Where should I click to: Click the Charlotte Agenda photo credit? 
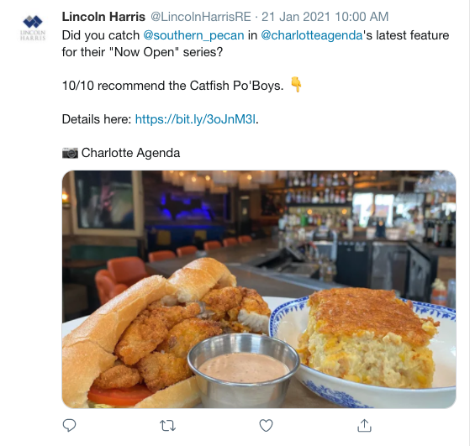(x=130, y=153)
